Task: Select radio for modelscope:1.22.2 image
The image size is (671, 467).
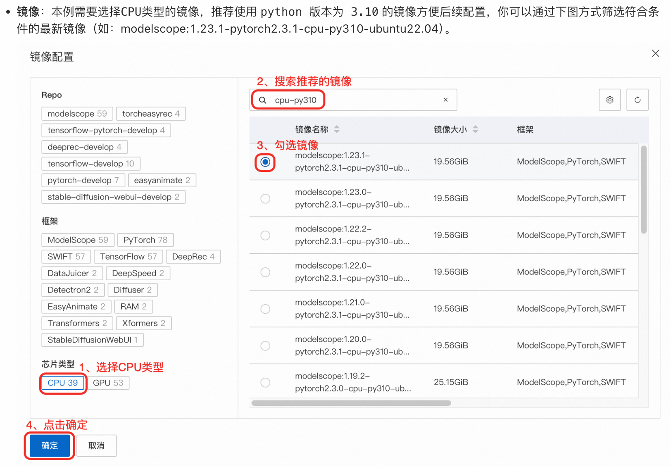Action: [265, 235]
